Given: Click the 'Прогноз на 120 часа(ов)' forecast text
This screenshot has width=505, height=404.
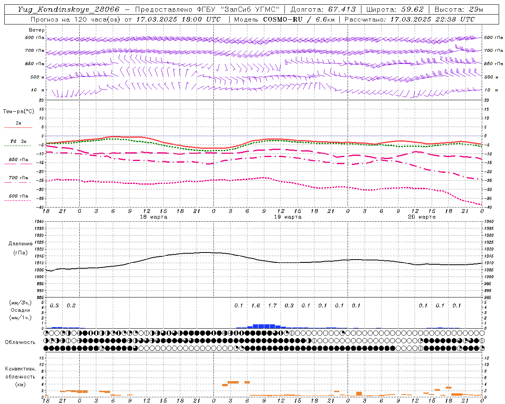Looking at the screenshot, I should pos(76,19).
